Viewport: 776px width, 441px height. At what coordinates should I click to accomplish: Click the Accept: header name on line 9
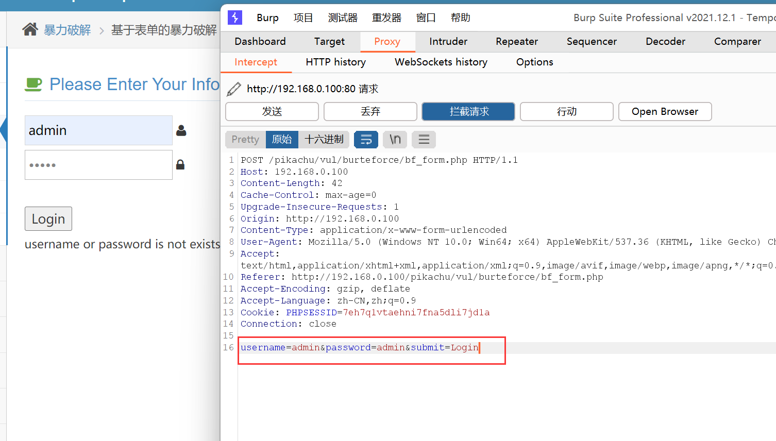[x=260, y=254]
